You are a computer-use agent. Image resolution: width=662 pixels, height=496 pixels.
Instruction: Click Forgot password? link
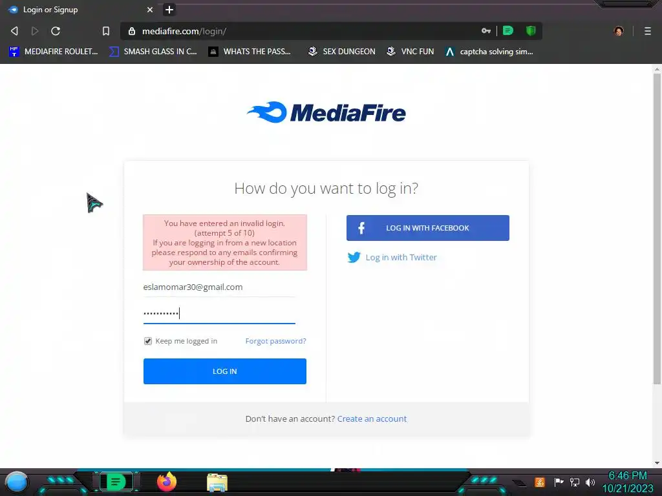tap(275, 341)
